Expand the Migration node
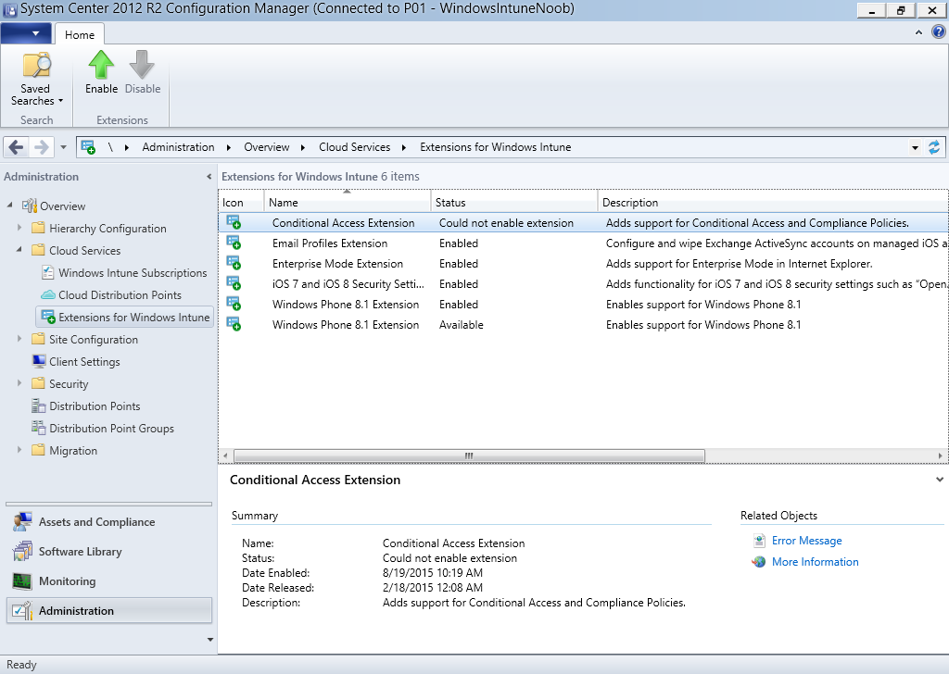The image size is (949, 674). [19, 450]
